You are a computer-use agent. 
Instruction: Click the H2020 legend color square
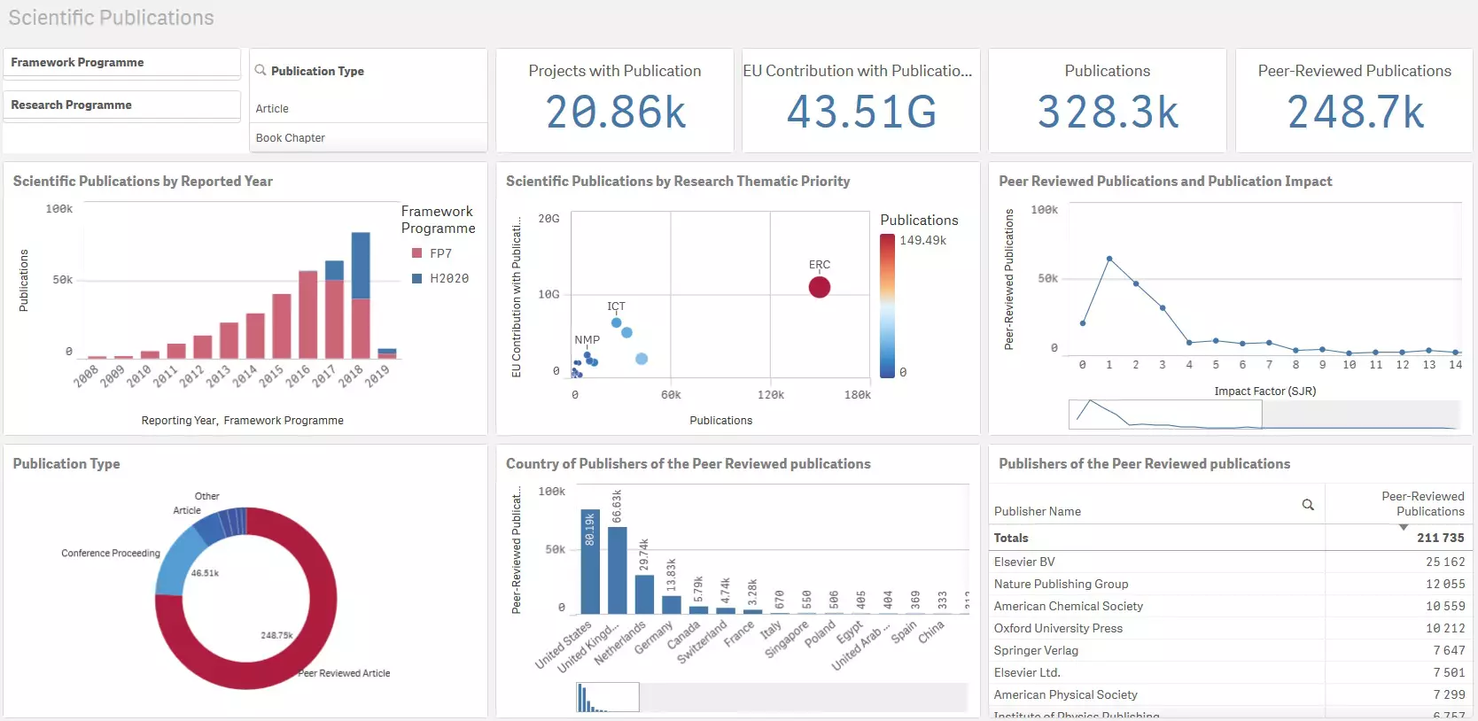click(x=416, y=278)
